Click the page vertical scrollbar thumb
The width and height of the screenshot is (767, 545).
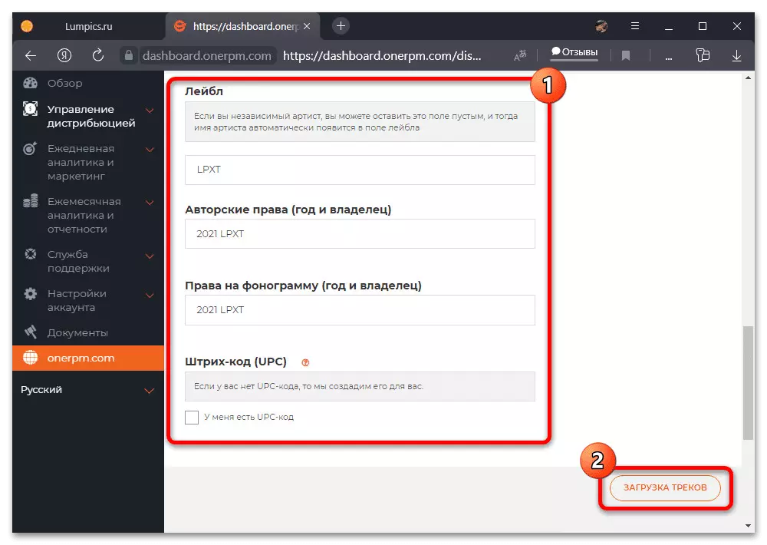748,383
